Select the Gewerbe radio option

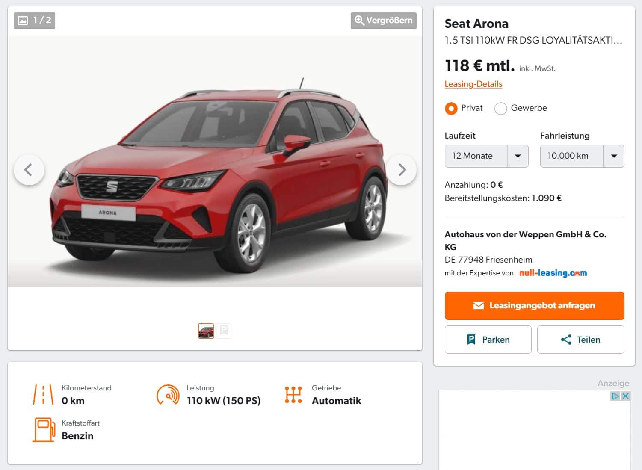[x=500, y=108]
